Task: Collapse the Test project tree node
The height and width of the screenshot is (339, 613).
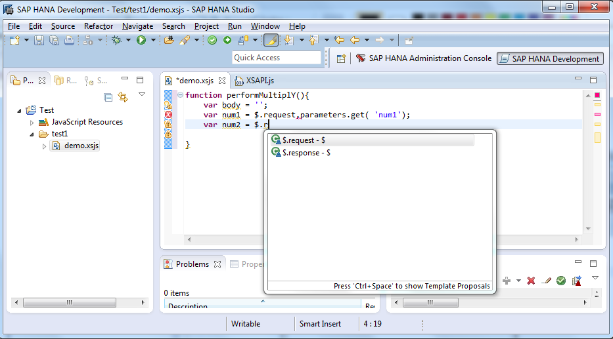Action: click(19, 110)
